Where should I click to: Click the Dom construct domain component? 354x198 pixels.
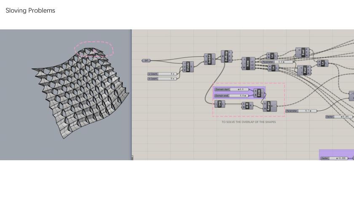pyautogui.click(x=259, y=93)
